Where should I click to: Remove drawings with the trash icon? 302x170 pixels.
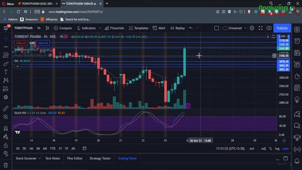6,165
